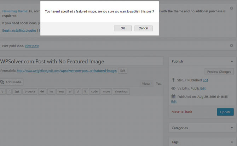Edit the post visibility setting

[203, 89]
